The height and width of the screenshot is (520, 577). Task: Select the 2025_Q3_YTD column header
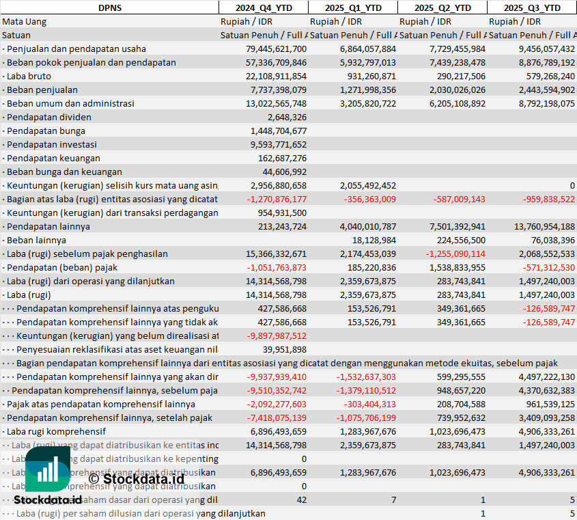(x=532, y=8)
